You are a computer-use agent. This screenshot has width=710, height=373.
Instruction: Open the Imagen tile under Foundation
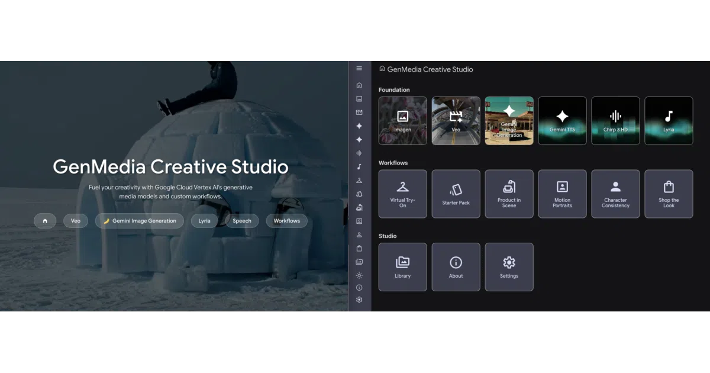point(403,121)
